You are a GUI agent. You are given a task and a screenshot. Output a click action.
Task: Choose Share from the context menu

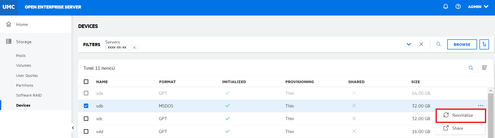pyautogui.click(x=457, y=128)
